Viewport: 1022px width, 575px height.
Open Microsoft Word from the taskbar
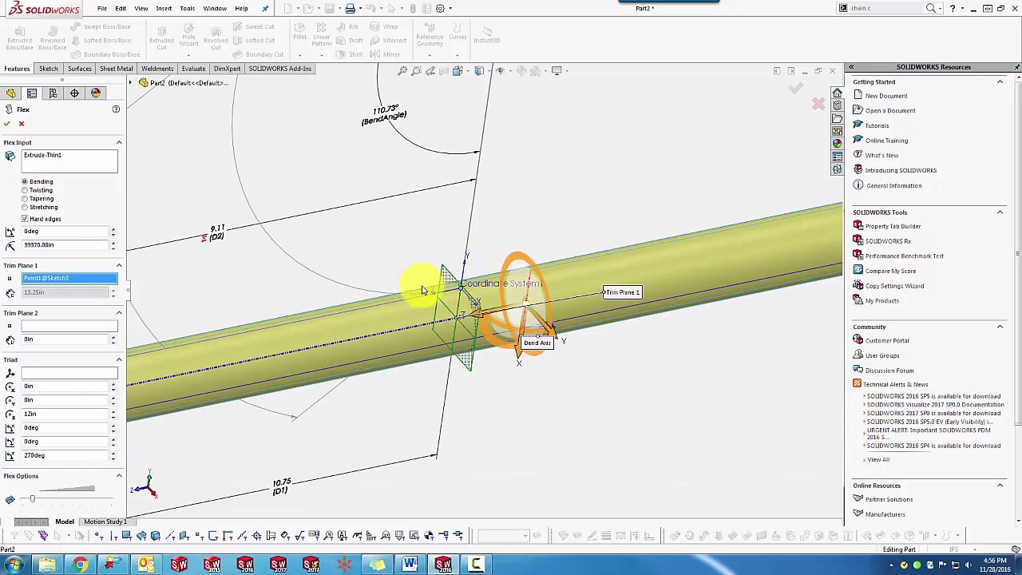[410, 565]
